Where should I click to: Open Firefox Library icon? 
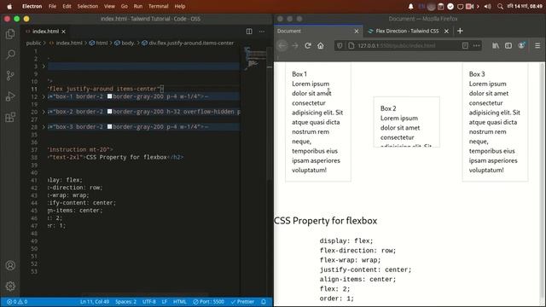click(x=496, y=45)
